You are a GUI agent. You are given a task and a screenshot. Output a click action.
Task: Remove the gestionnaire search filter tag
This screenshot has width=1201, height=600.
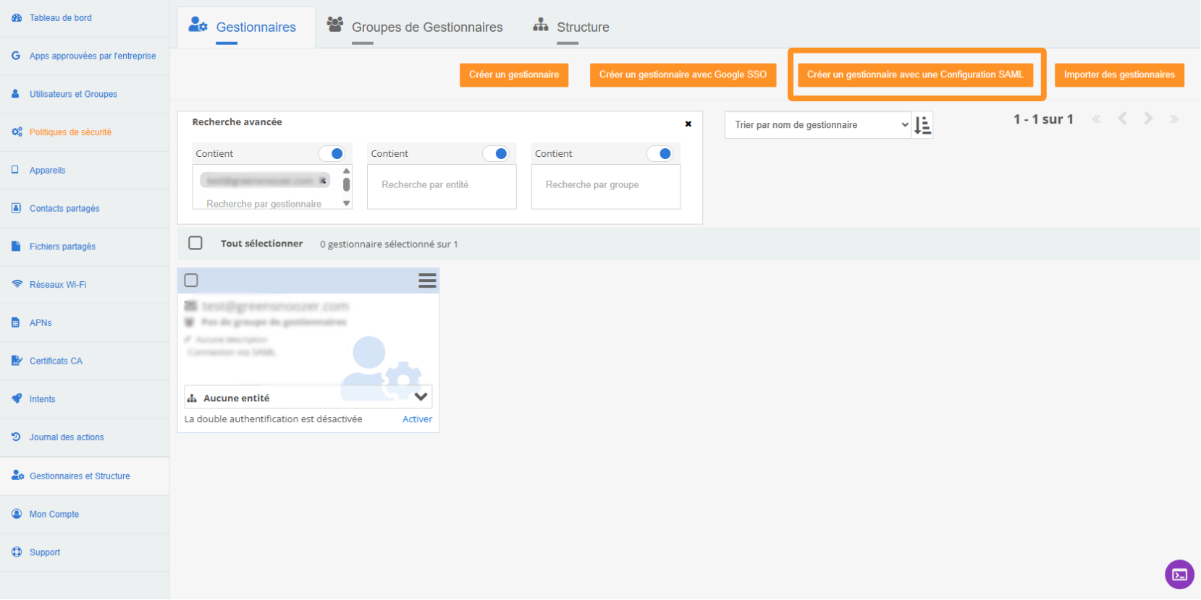tap(323, 181)
